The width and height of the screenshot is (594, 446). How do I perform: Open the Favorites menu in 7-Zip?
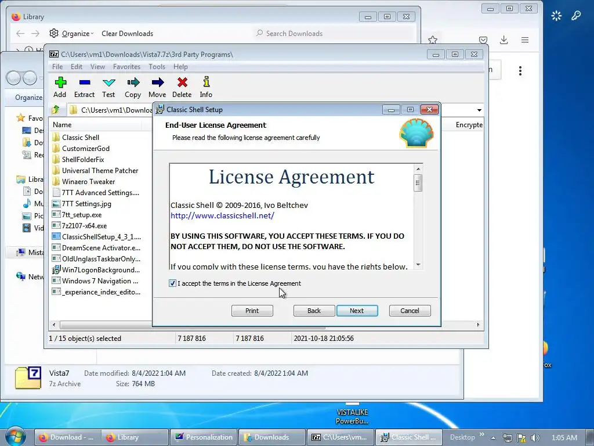click(x=126, y=66)
